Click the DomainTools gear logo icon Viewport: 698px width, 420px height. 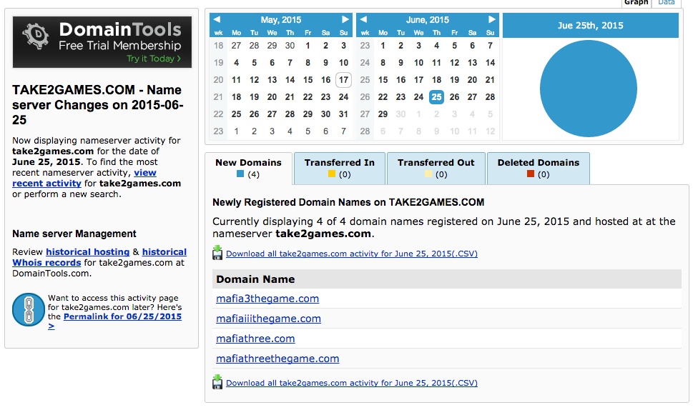(36, 36)
